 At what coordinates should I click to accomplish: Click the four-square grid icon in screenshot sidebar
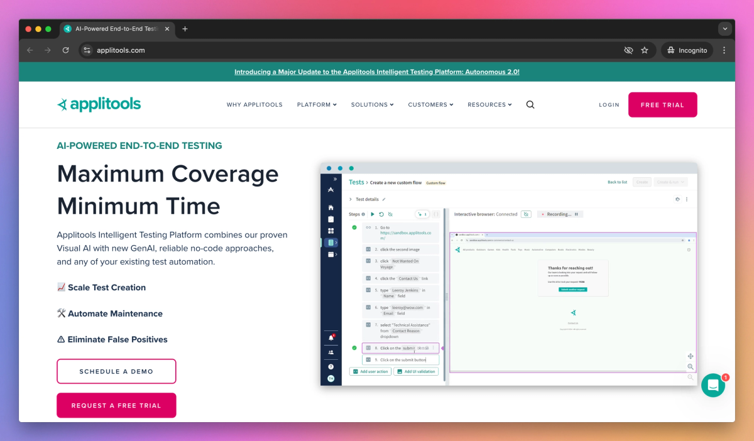pos(331,231)
